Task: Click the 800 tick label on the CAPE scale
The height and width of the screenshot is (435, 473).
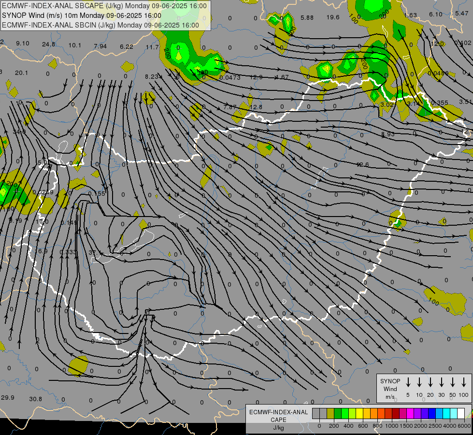Action: coord(377,426)
